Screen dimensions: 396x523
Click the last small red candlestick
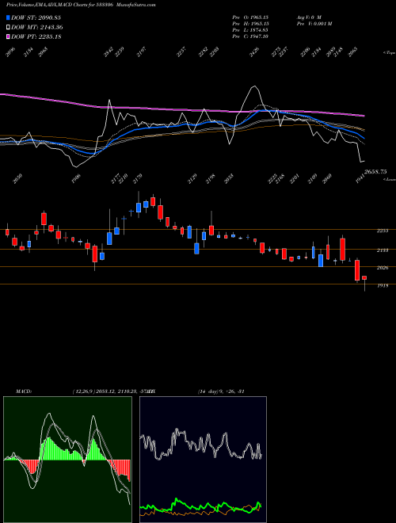click(364, 278)
